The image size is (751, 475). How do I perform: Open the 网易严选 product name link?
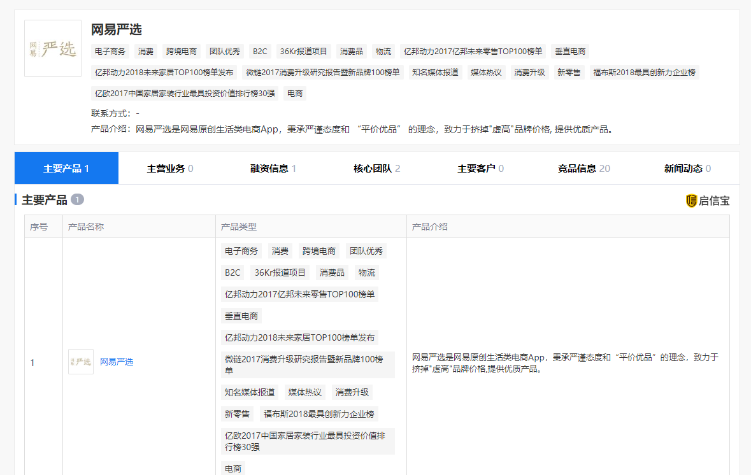click(117, 362)
